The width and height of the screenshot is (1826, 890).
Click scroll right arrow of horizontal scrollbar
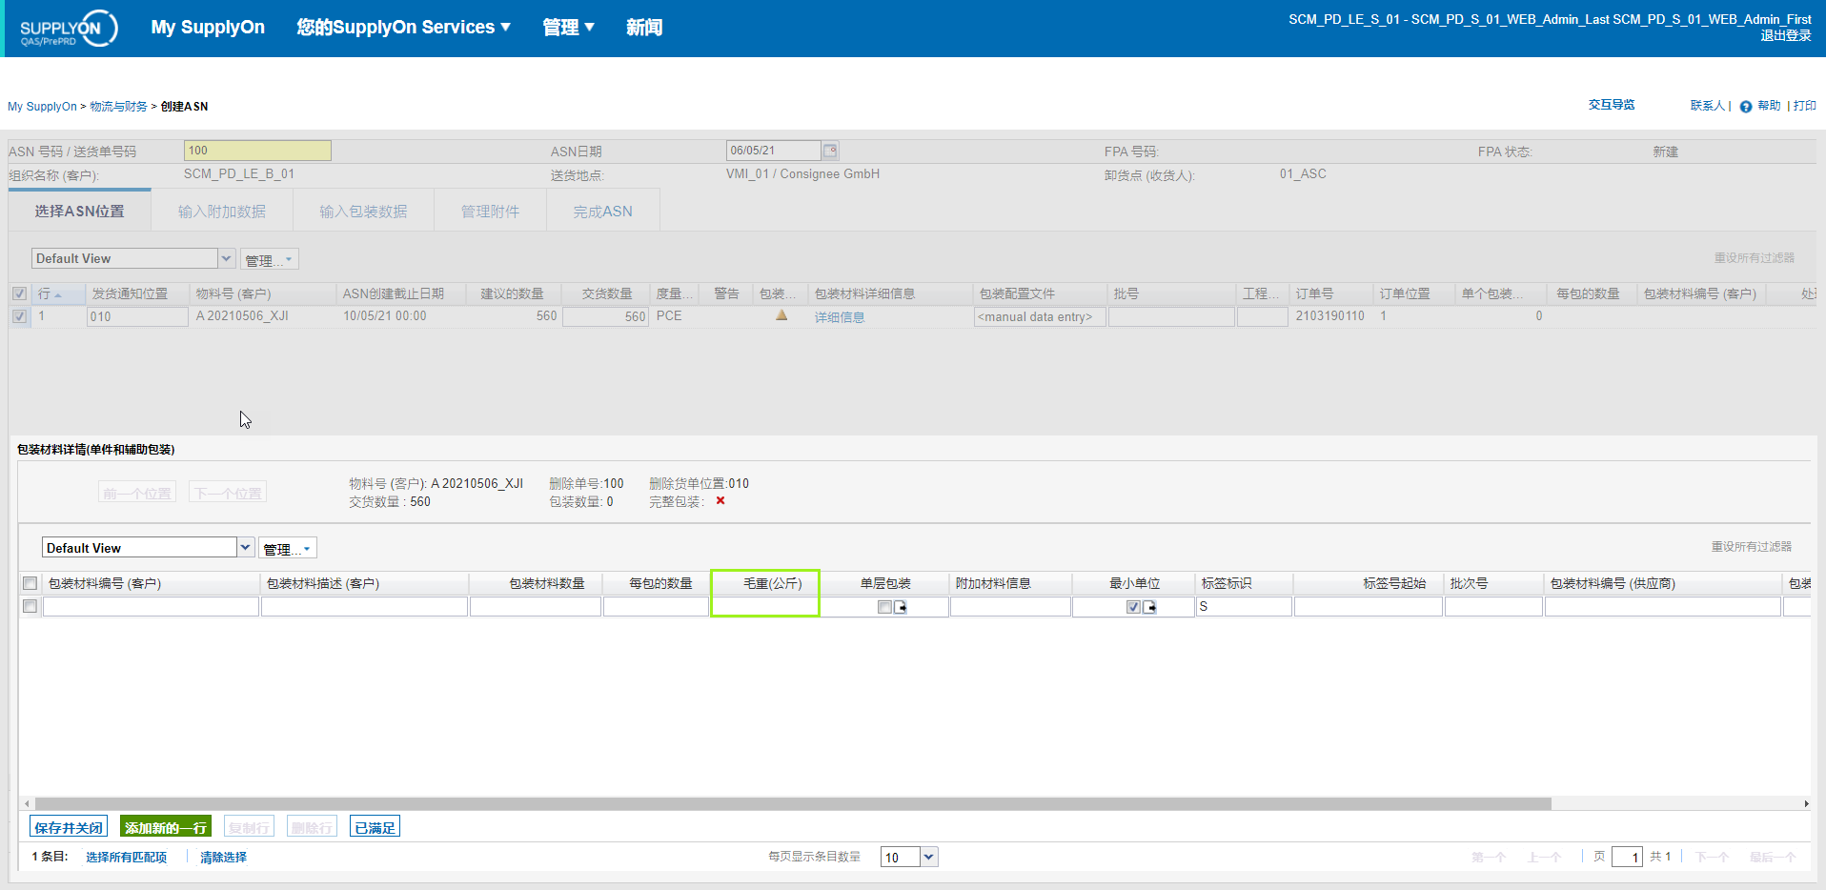[x=1805, y=803]
